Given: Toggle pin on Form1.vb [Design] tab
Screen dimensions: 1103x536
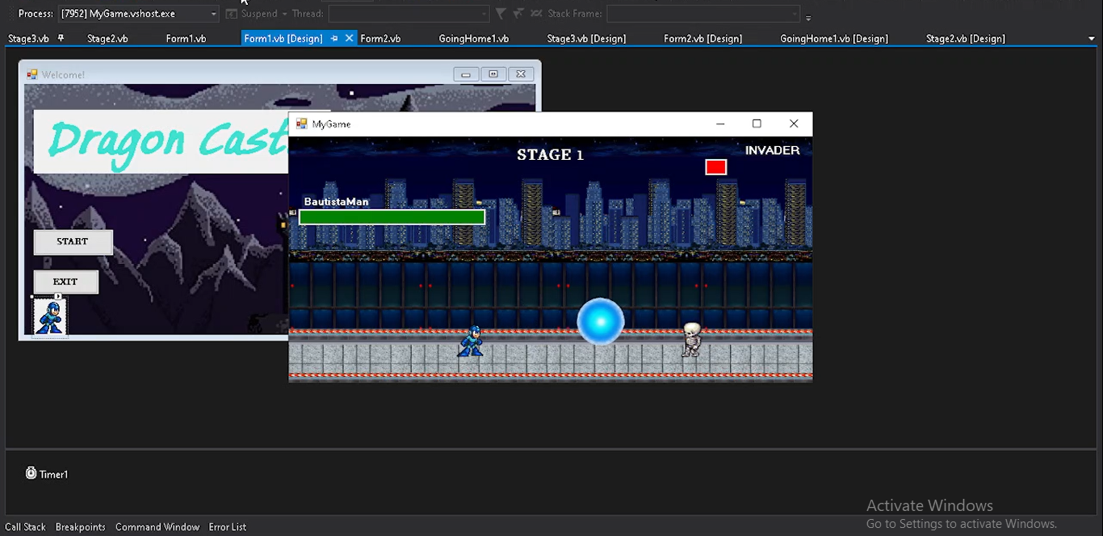Looking at the screenshot, I should pos(334,38).
